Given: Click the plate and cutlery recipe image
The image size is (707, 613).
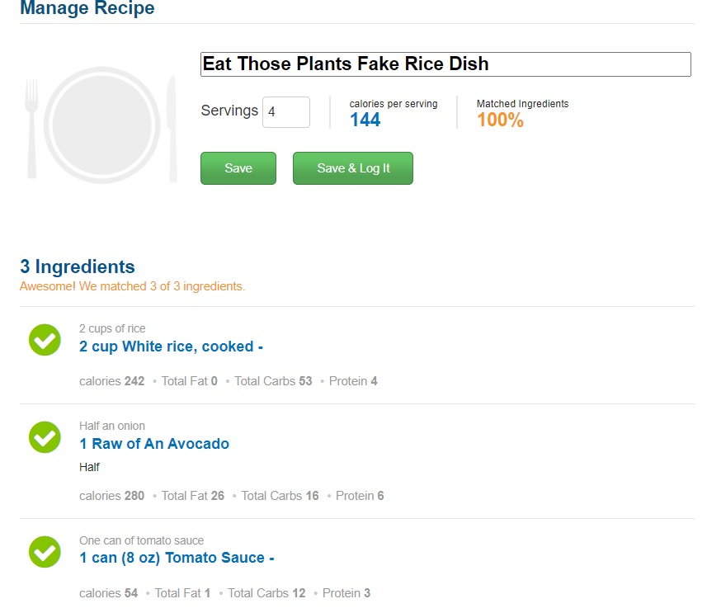Looking at the screenshot, I should click(101, 125).
